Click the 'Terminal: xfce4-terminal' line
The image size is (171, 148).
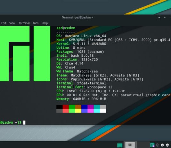pos(81,83)
